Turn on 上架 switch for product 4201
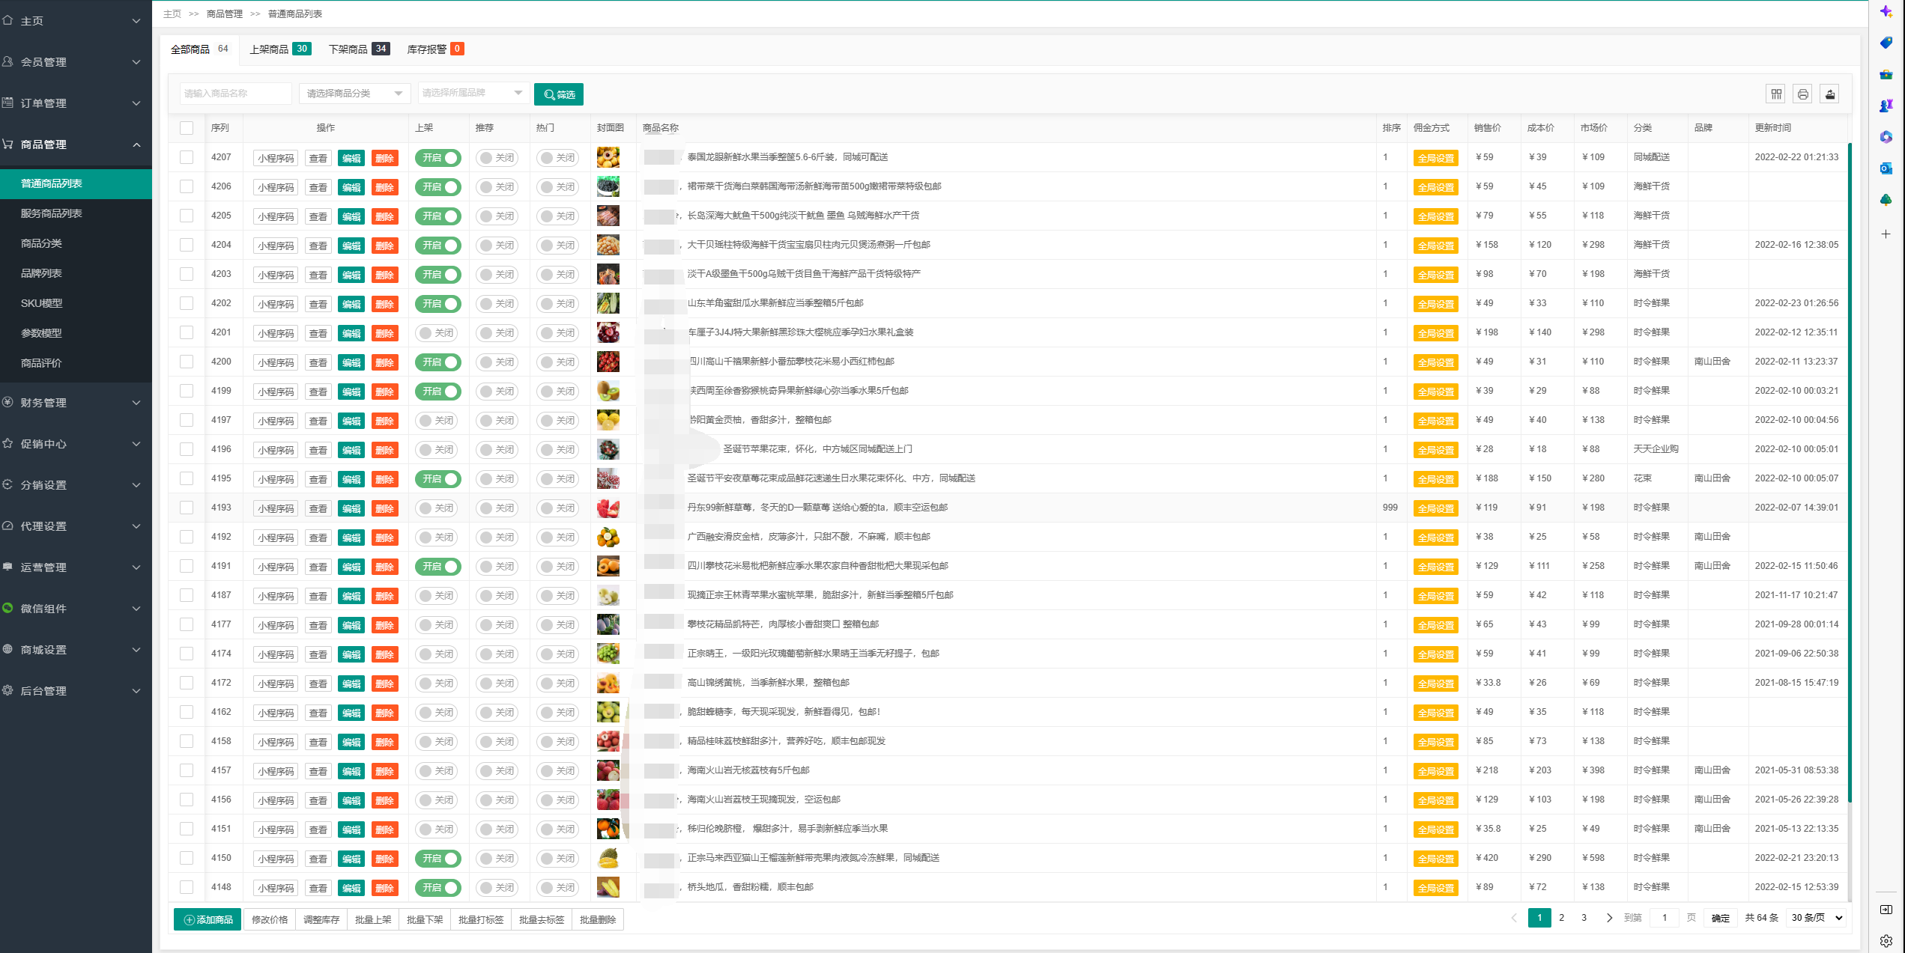The height and width of the screenshot is (953, 1905). tap(437, 333)
